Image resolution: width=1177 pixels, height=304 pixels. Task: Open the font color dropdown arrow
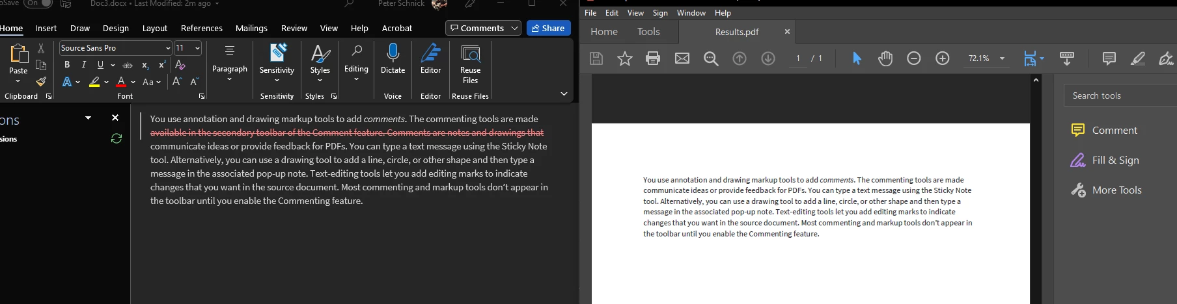(x=133, y=82)
